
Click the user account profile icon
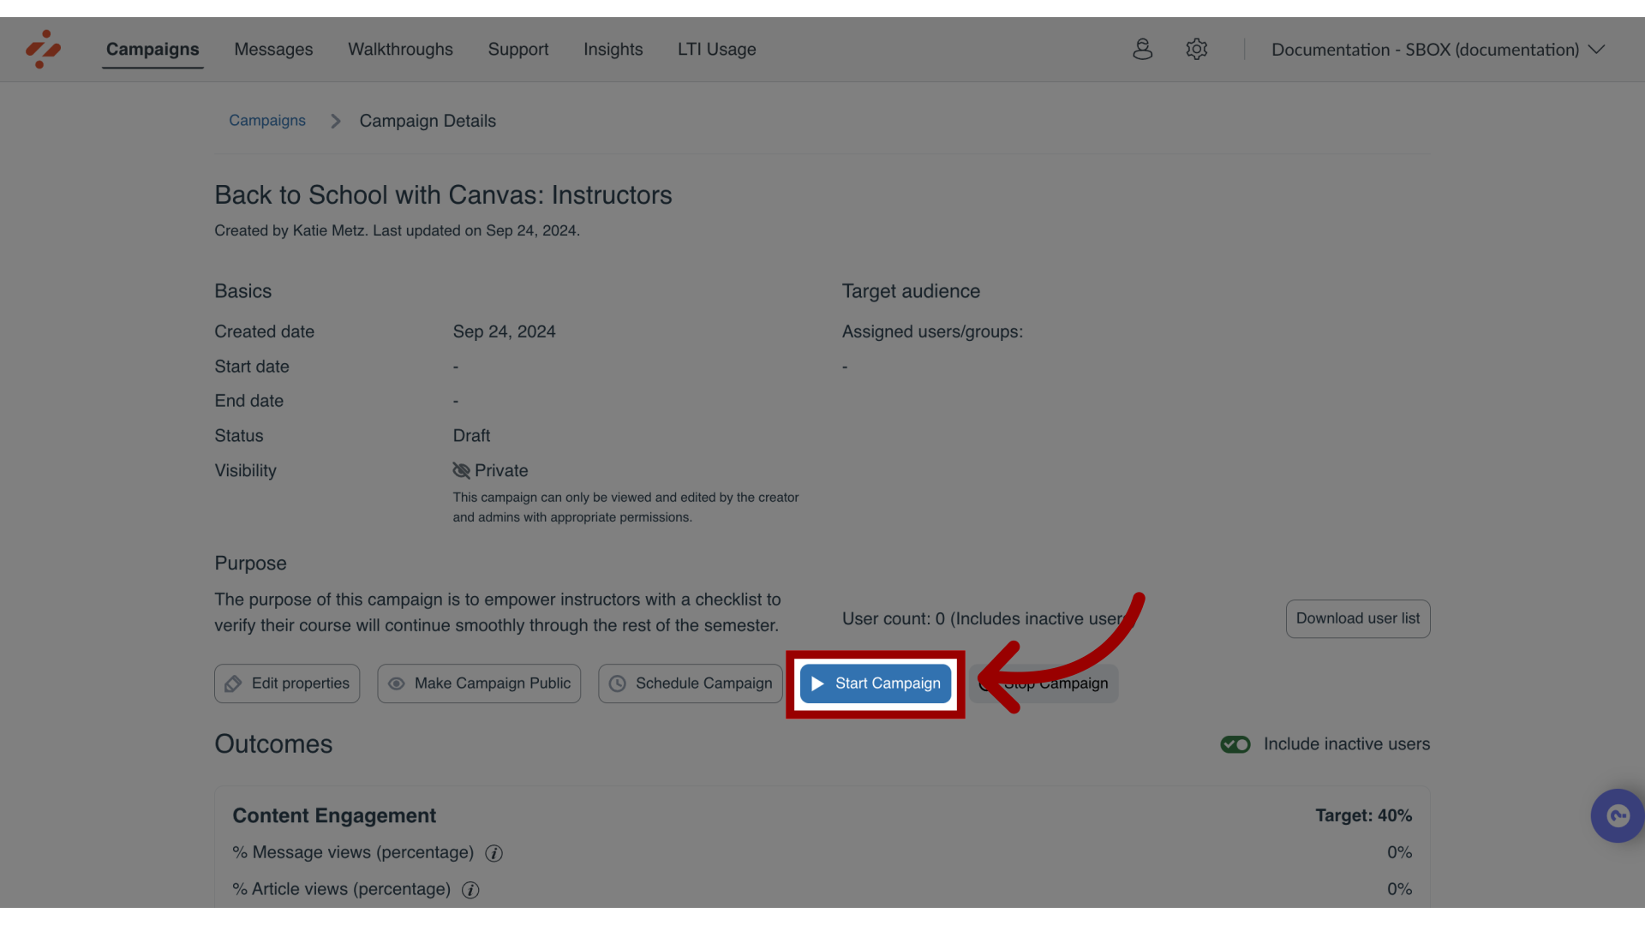(x=1142, y=50)
